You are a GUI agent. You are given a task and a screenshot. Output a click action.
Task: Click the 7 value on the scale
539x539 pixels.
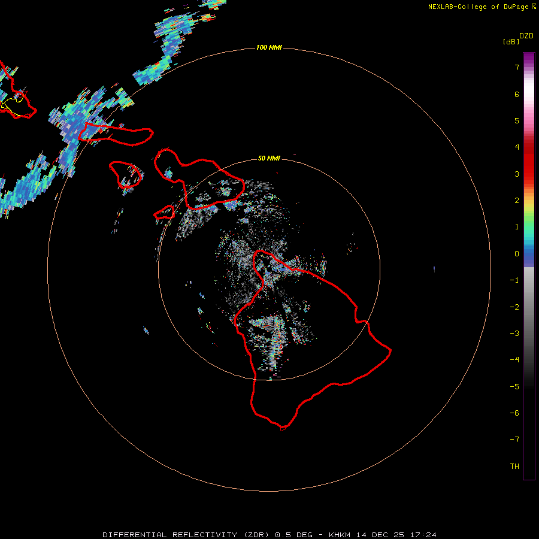tap(517, 67)
